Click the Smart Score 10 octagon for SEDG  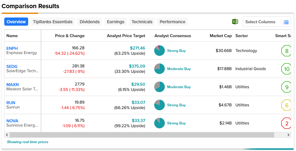pos(287,69)
